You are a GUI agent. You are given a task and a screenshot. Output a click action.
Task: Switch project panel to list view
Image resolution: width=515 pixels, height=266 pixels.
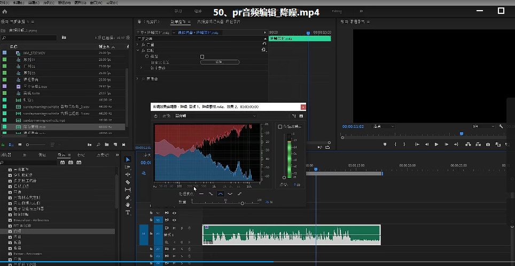(11, 144)
